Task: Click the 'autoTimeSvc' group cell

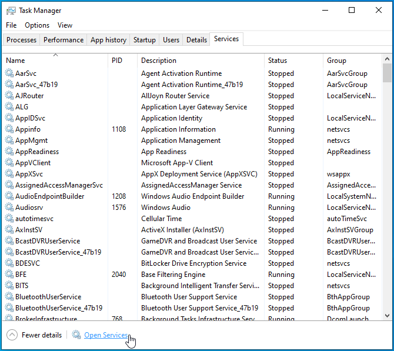Action: [x=347, y=219]
